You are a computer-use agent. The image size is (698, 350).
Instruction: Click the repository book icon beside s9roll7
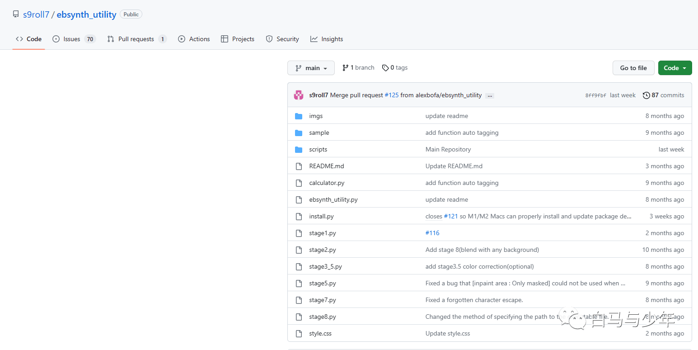16,14
